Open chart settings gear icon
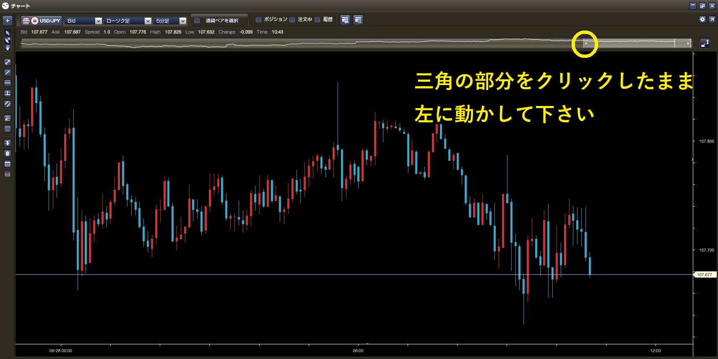The height and width of the screenshot is (359, 718). (702, 20)
